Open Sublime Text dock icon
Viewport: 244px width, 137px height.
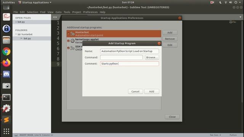[6, 120]
